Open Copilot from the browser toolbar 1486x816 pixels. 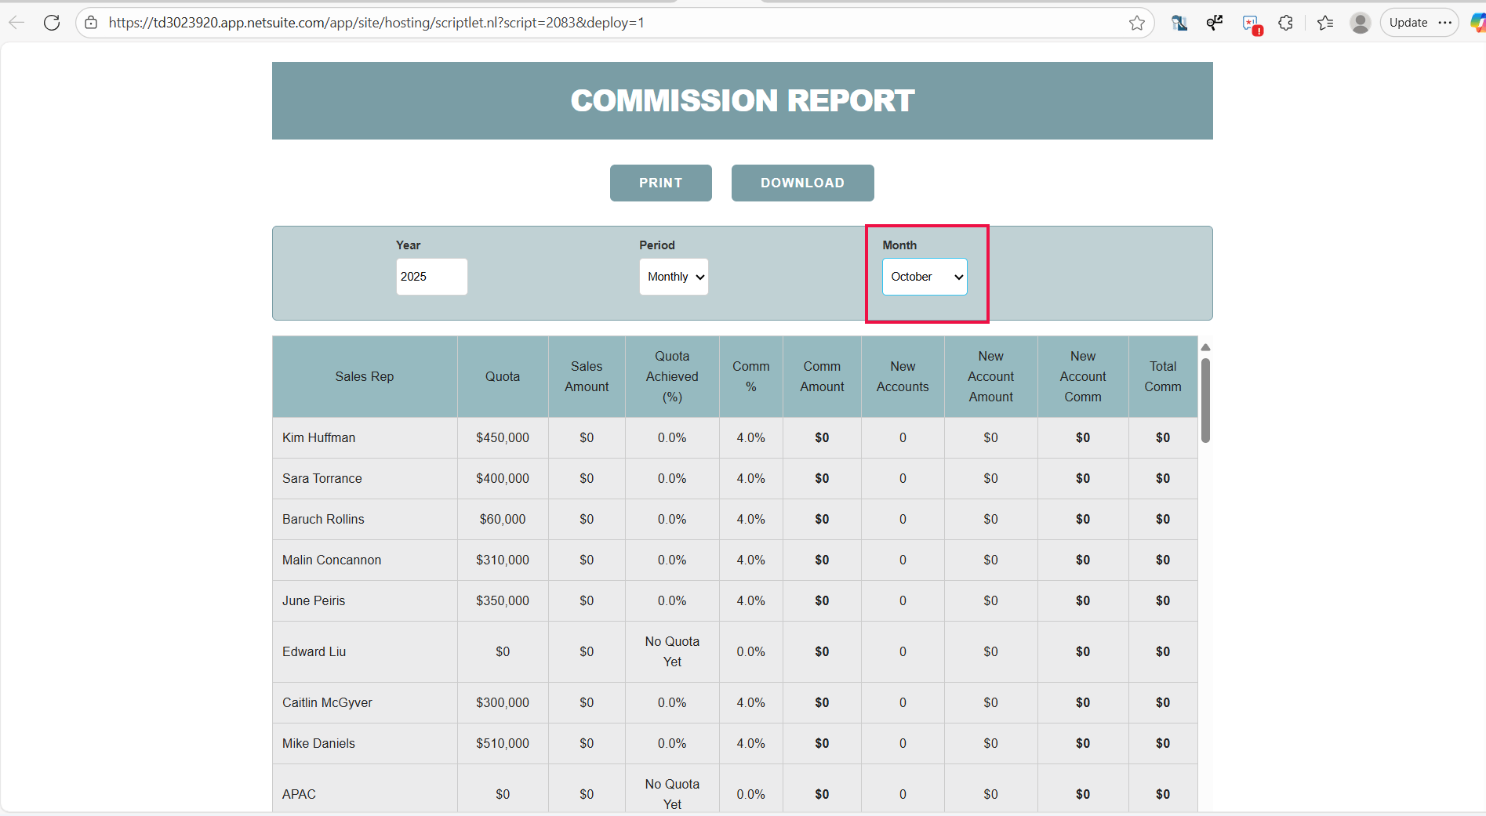click(x=1477, y=23)
